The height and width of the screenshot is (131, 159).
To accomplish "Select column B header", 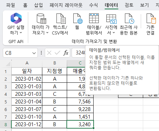I will tap(55, 63).
